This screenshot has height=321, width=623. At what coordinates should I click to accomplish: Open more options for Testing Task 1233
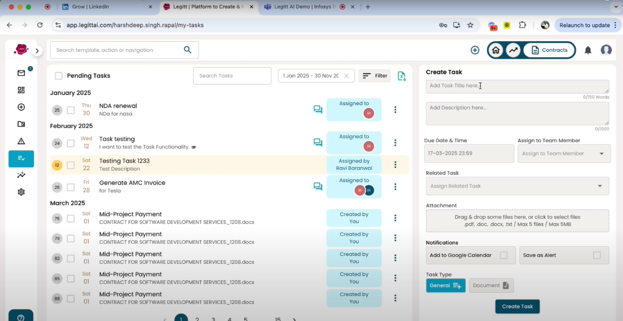[395, 164]
